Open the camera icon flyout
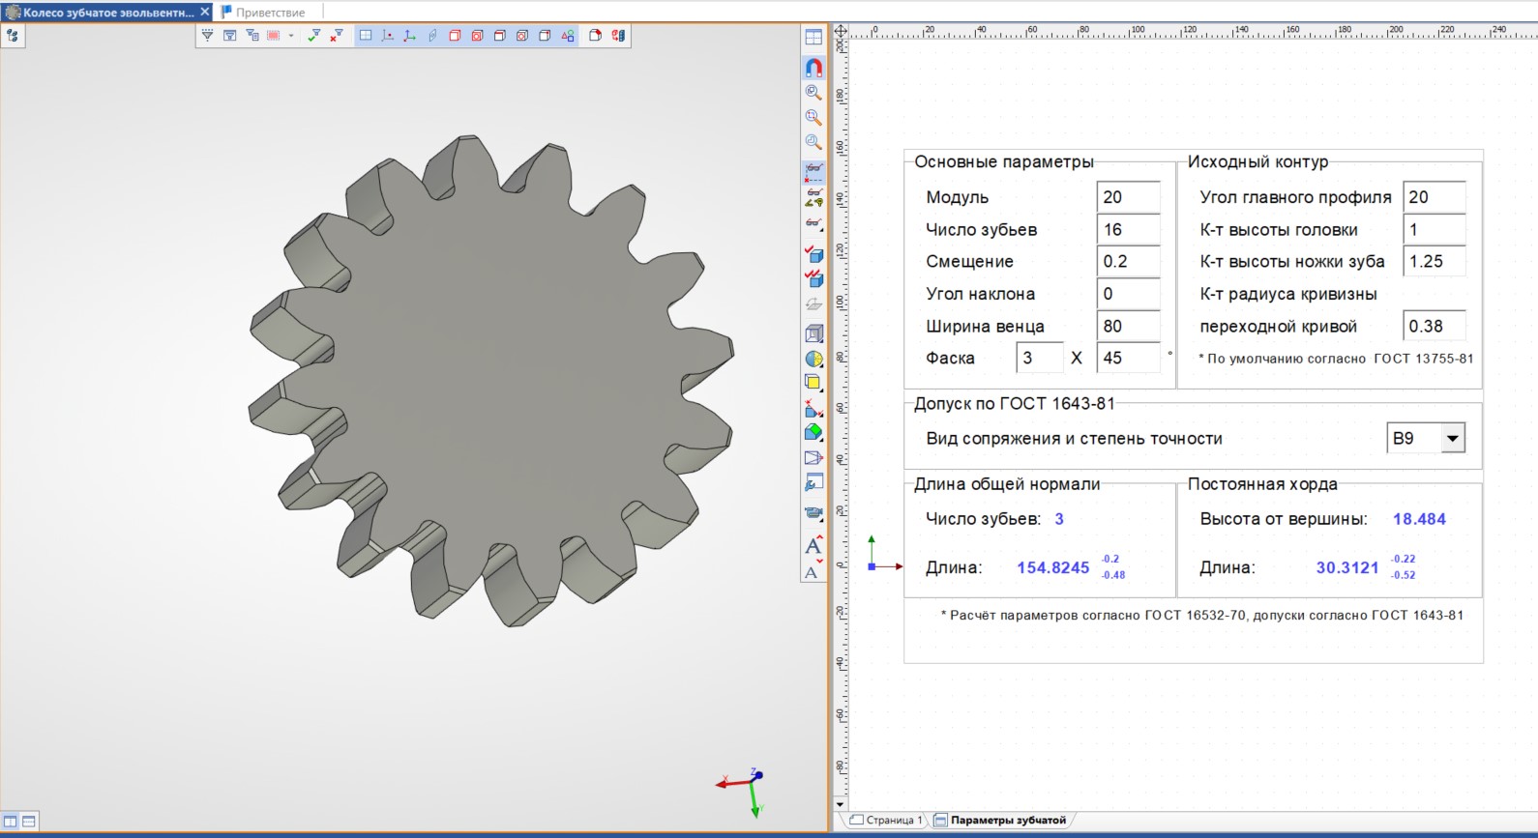Screen dimensions: 1538x838 pyautogui.click(x=813, y=513)
